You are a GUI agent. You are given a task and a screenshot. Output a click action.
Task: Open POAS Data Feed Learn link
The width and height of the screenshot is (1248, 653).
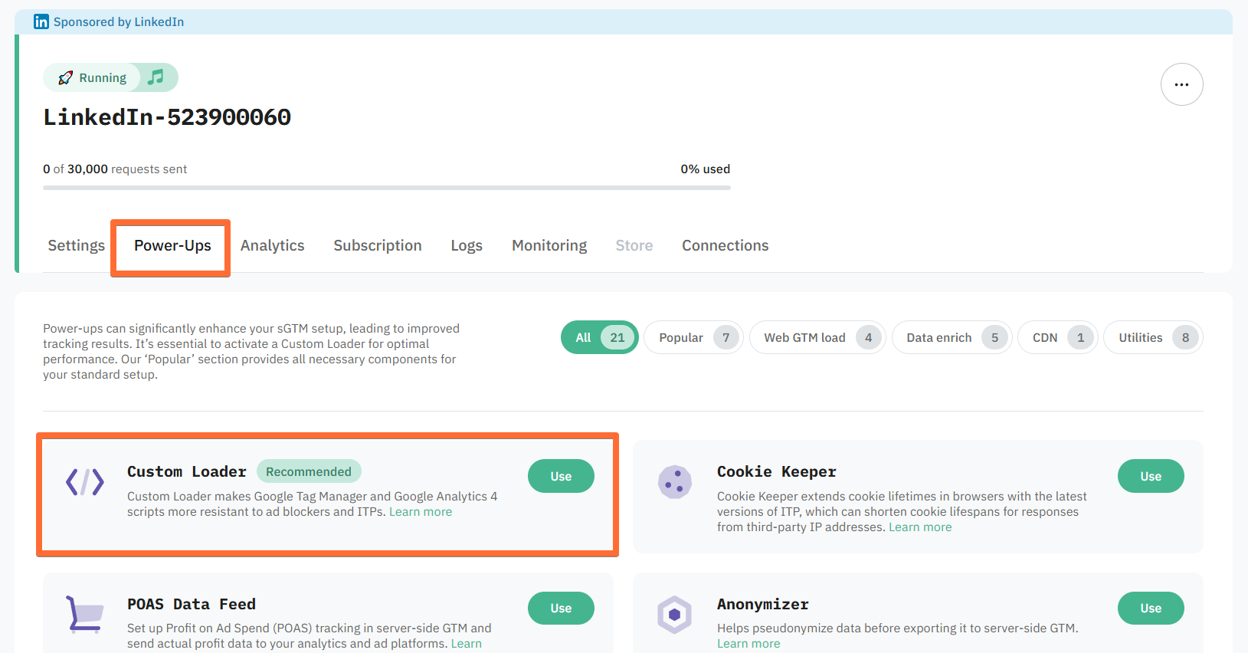click(466, 644)
